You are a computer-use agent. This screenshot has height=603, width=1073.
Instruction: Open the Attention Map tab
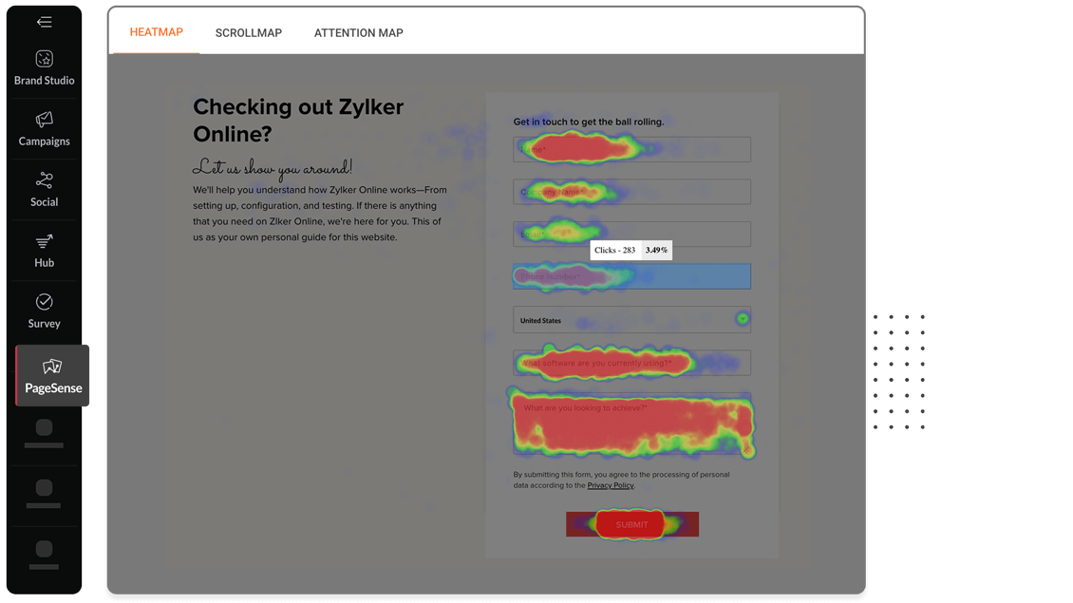tap(358, 33)
